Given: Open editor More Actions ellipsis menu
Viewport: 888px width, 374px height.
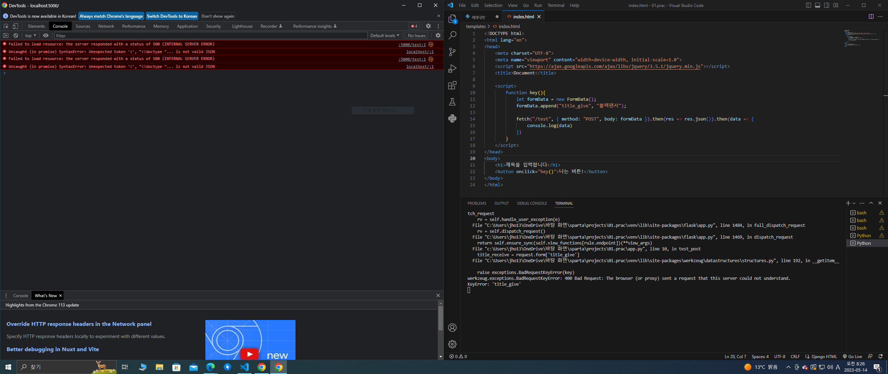Looking at the screenshot, I should [880, 17].
